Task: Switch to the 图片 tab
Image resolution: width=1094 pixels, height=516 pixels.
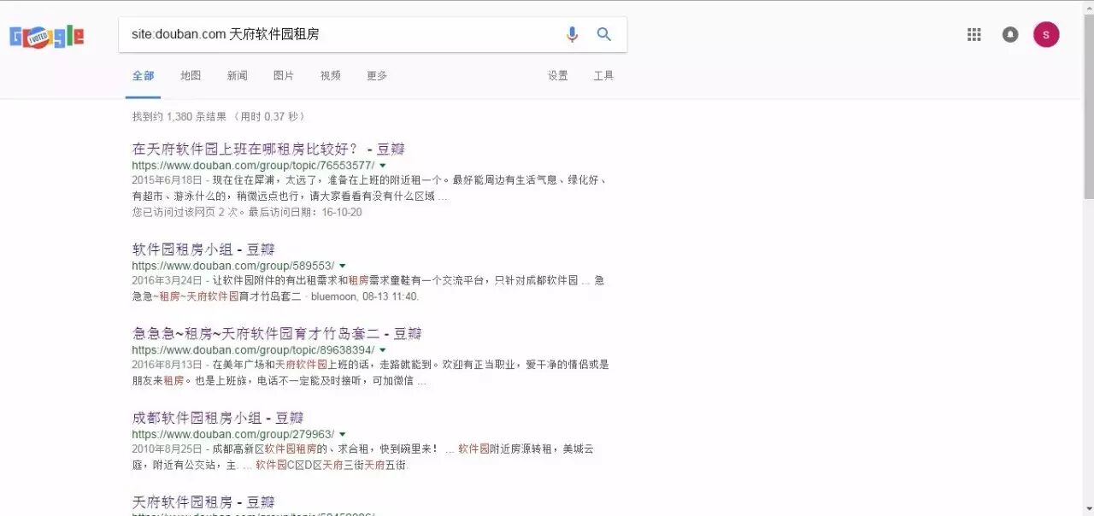Action: click(283, 76)
